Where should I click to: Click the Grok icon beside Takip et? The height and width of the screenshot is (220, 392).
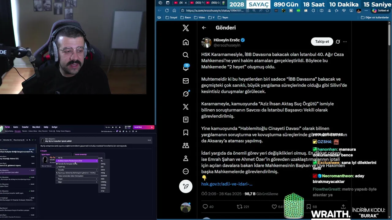click(338, 42)
